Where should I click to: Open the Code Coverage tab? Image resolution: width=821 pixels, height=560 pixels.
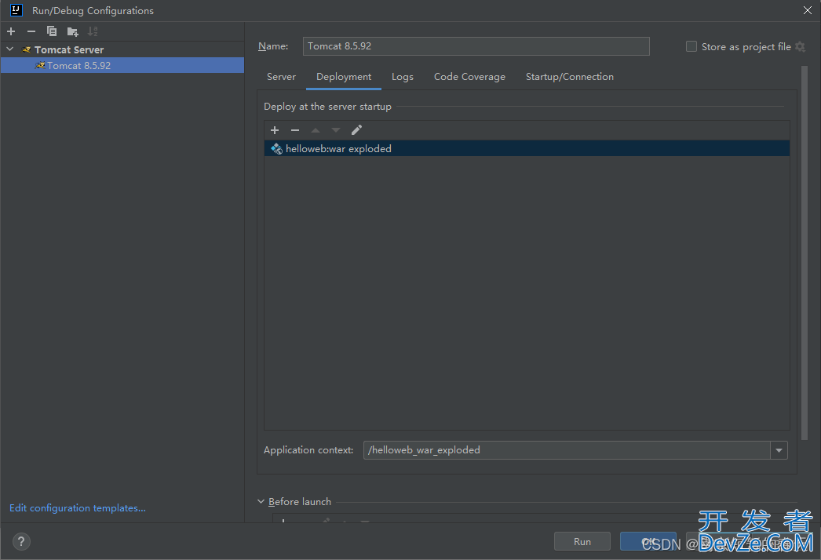tap(469, 77)
